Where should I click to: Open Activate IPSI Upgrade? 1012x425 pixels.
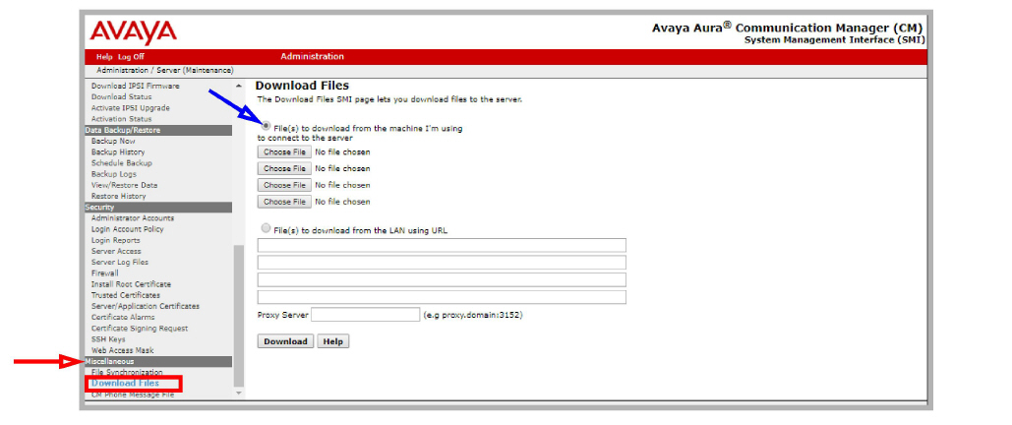click(131, 108)
